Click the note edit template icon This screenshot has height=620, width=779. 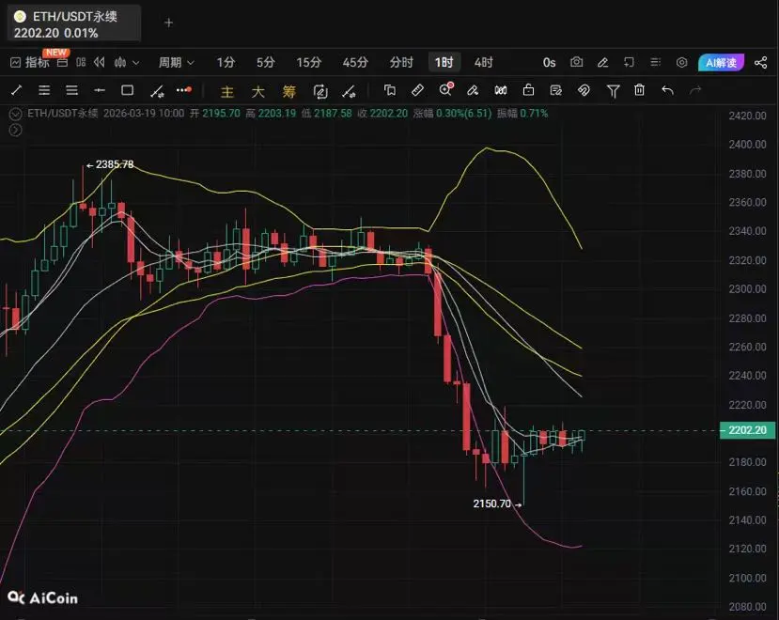click(x=556, y=90)
